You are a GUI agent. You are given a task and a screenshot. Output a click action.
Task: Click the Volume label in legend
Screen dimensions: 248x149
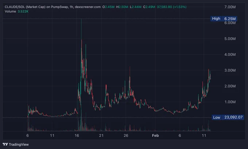10,11
